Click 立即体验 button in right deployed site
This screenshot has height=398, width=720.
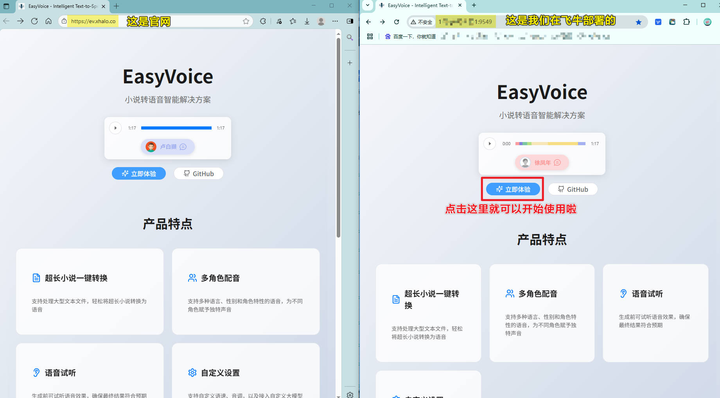click(x=513, y=189)
